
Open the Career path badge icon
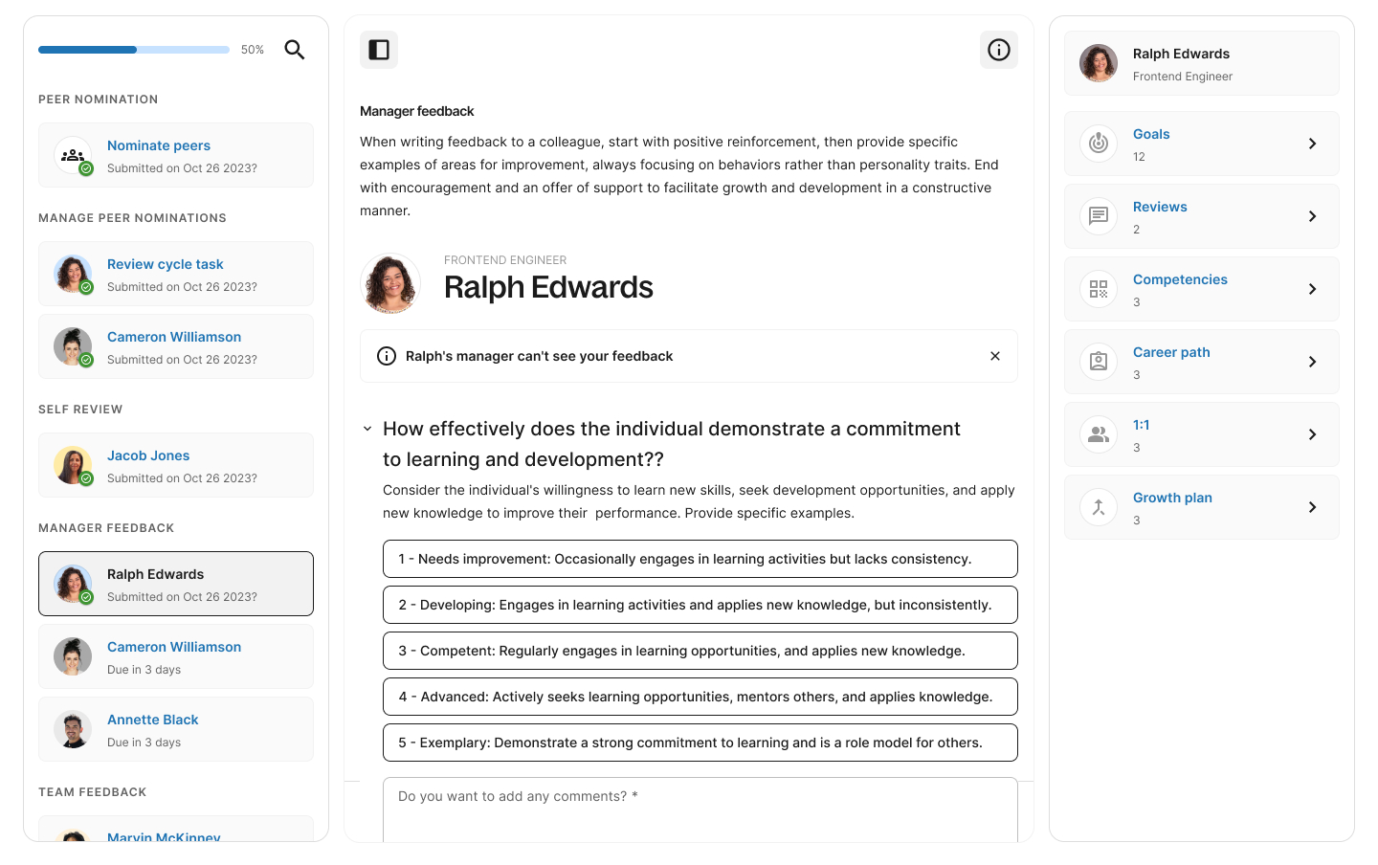tap(1098, 362)
